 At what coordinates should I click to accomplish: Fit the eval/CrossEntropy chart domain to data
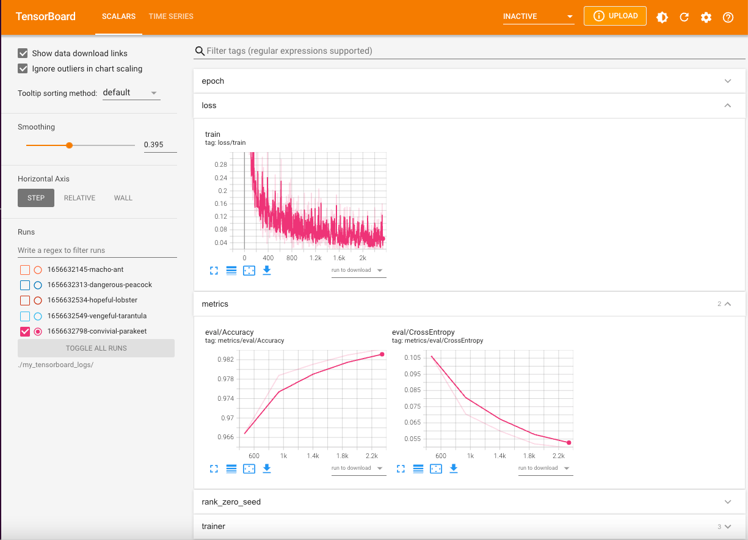[435, 469]
